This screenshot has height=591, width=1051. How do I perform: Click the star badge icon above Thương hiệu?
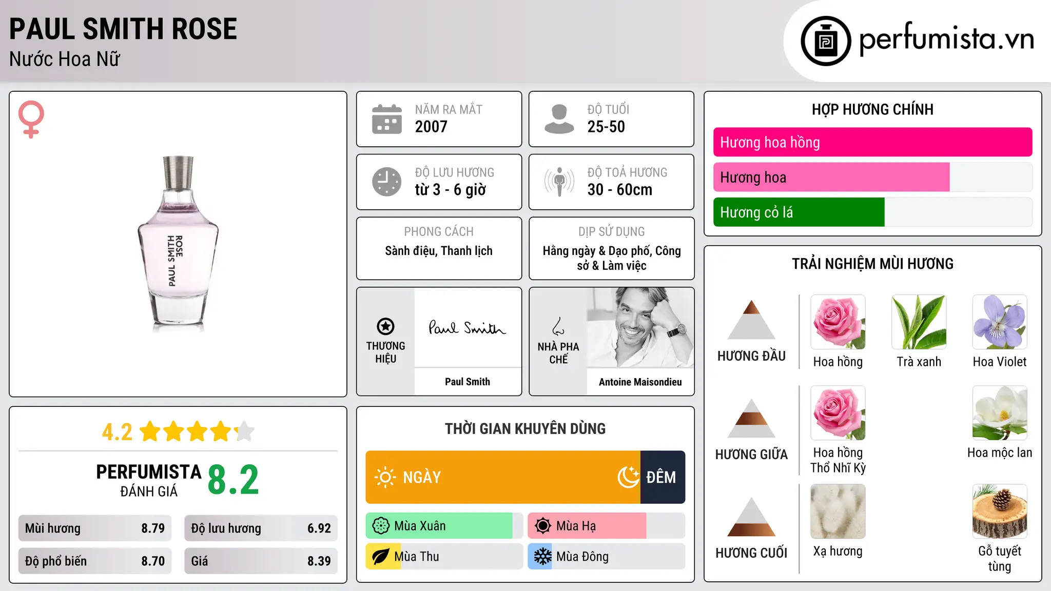385,326
